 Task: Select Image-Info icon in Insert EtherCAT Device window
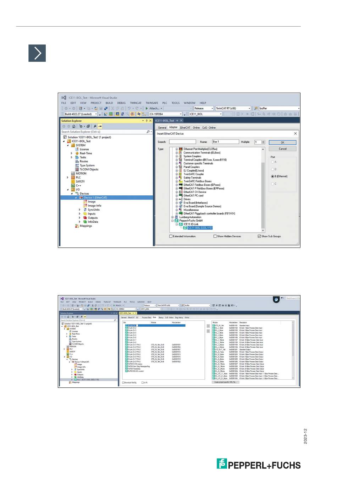coord(85,206)
